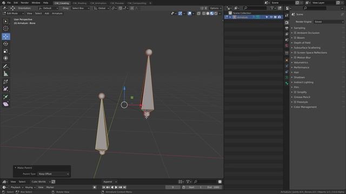This screenshot has height=194, width=346.
Task: Open the View Layer properties tab
Action: pos(287,34)
